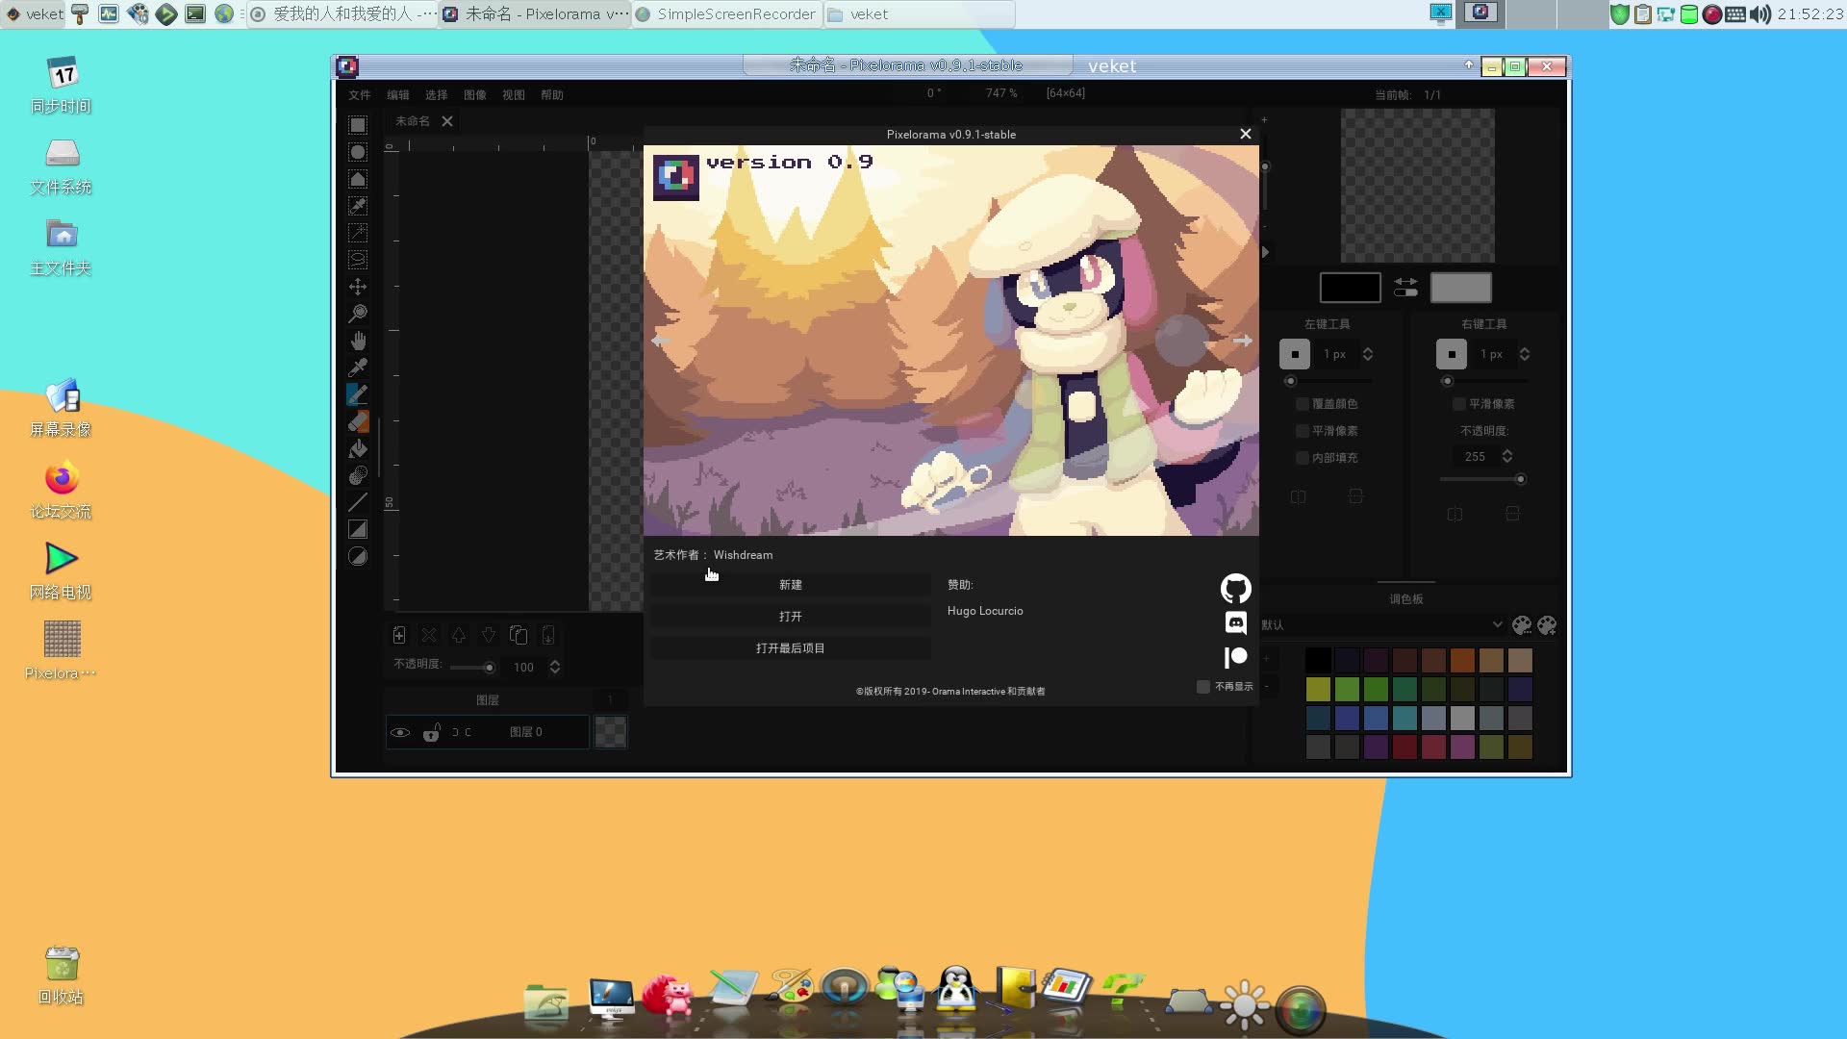
Task: Toggle visibility eye of 图层 0
Action: tap(400, 733)
